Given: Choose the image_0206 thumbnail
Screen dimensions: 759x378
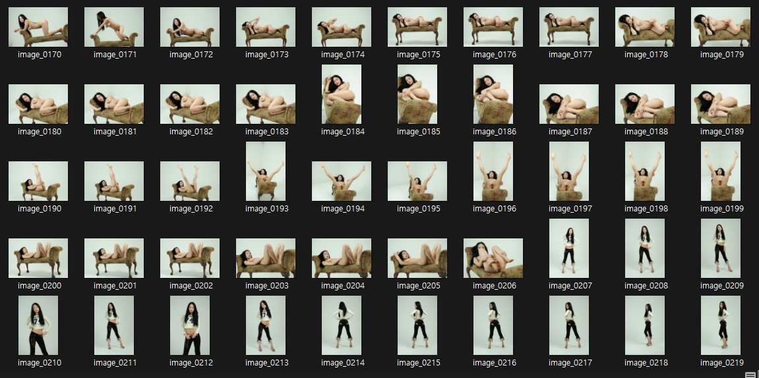Looking at the screenshot, I should pos(493,258).
